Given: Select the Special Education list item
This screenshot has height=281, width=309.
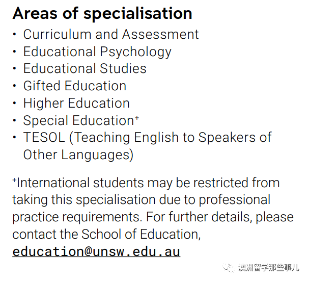Looking at the screenshot, I should tap(78, 120).
